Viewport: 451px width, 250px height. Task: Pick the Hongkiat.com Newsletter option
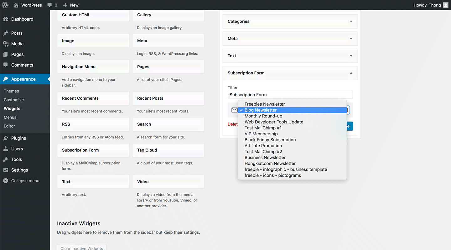pyautogui.click(x=270, y=163)
